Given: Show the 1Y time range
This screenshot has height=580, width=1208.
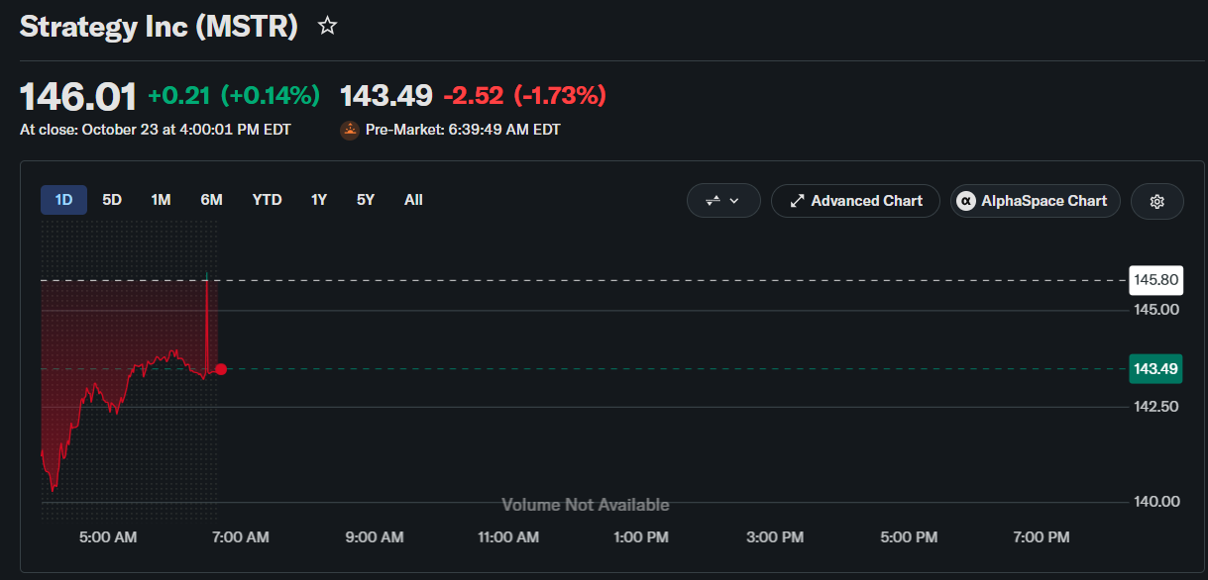Looking at the screenshot, I should 318,200.
